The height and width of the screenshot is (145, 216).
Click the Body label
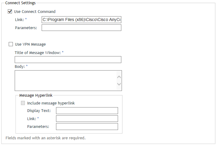[x=20, y=67]
